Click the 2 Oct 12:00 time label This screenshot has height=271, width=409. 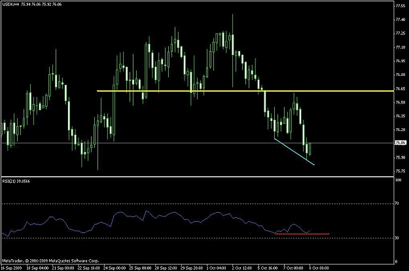tap(242, 268)
